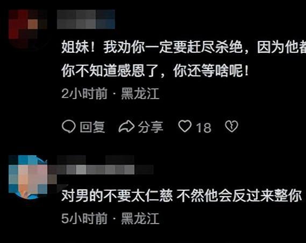
Task: Like the comment with the heart icon
Action: pos(185,126)
